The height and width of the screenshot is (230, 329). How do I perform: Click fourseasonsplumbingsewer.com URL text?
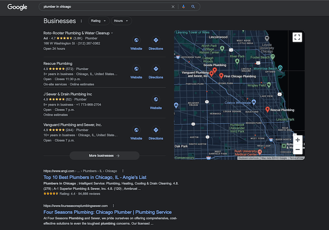(75, 206)
